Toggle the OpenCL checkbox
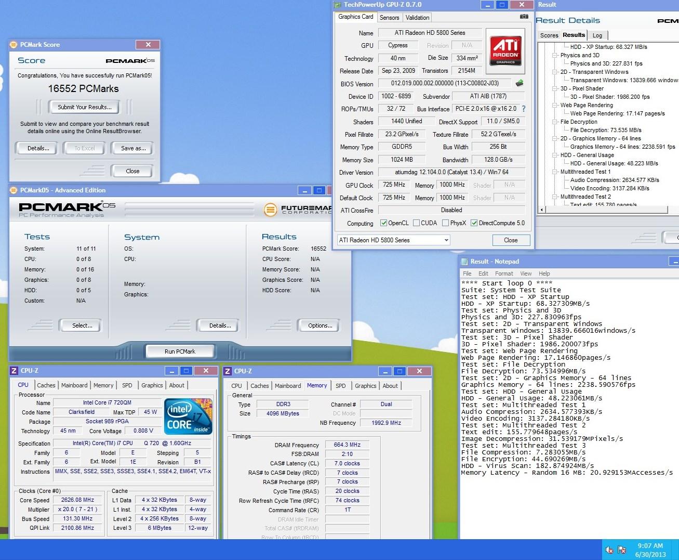 tap(383, 223)
